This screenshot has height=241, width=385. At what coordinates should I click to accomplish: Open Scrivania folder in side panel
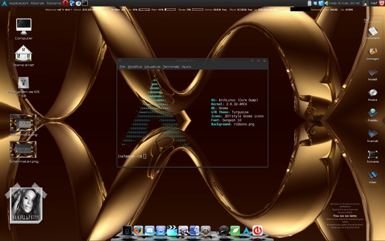373,156
